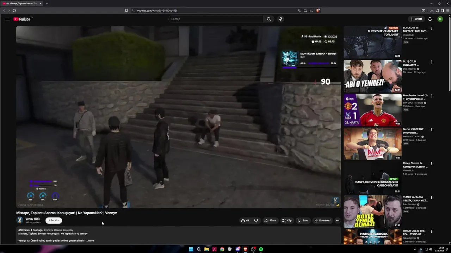Screen dimensions: 451x253
Task: Create a clip with Clip button
Action: pos(287,220)
